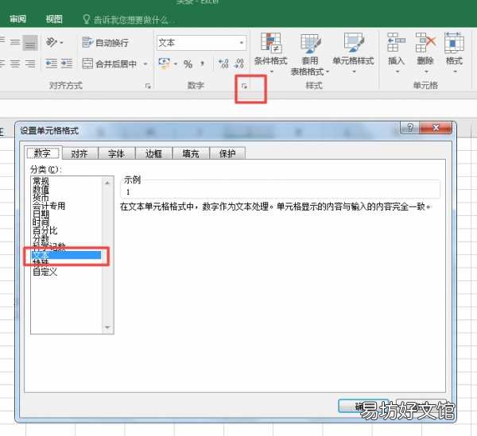Click the increase decimal icon

[223, 64]
